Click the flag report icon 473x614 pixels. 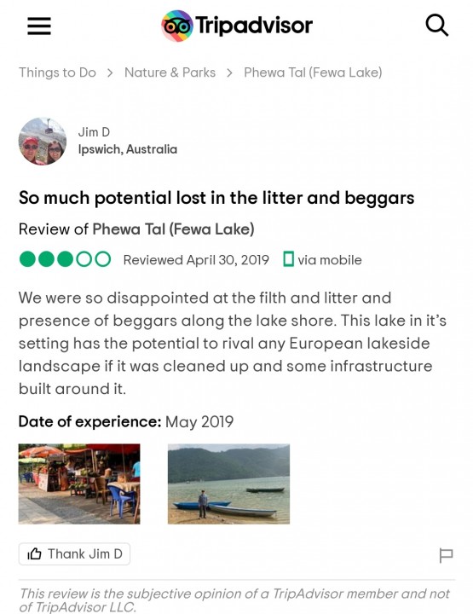pyautogui.click(x=446, y=555)
